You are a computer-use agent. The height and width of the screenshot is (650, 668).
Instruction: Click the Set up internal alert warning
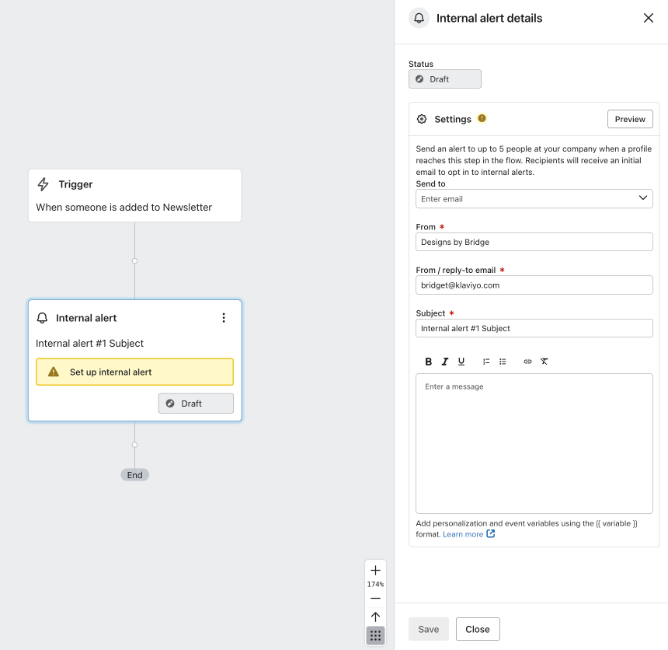(x=134, y=372)
